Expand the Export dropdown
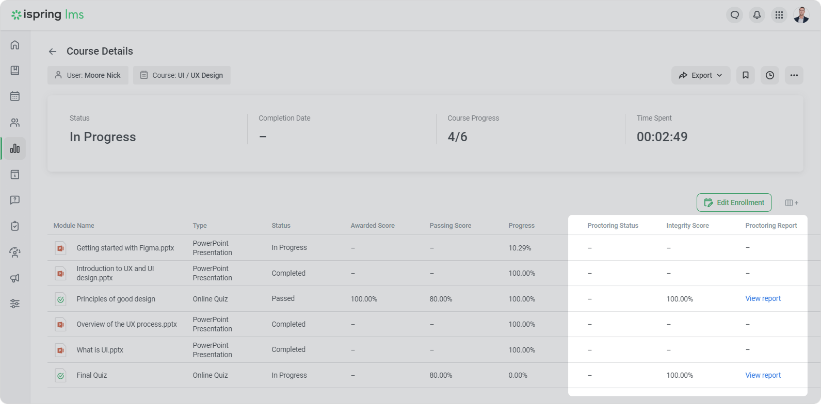The width and height of the screenshot is (821, 404). (x=700, y=75)
